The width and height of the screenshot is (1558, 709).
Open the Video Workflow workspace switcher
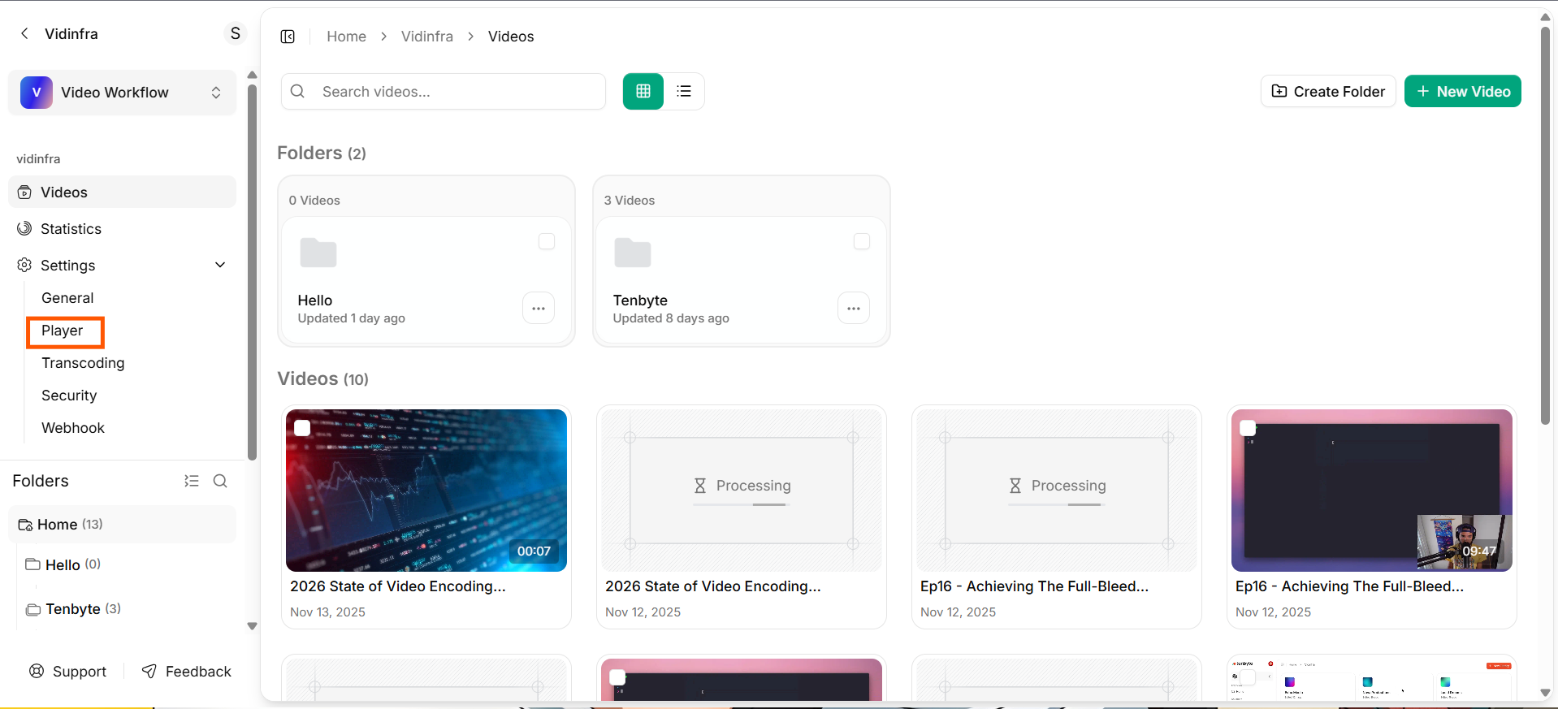coord(122,93)
